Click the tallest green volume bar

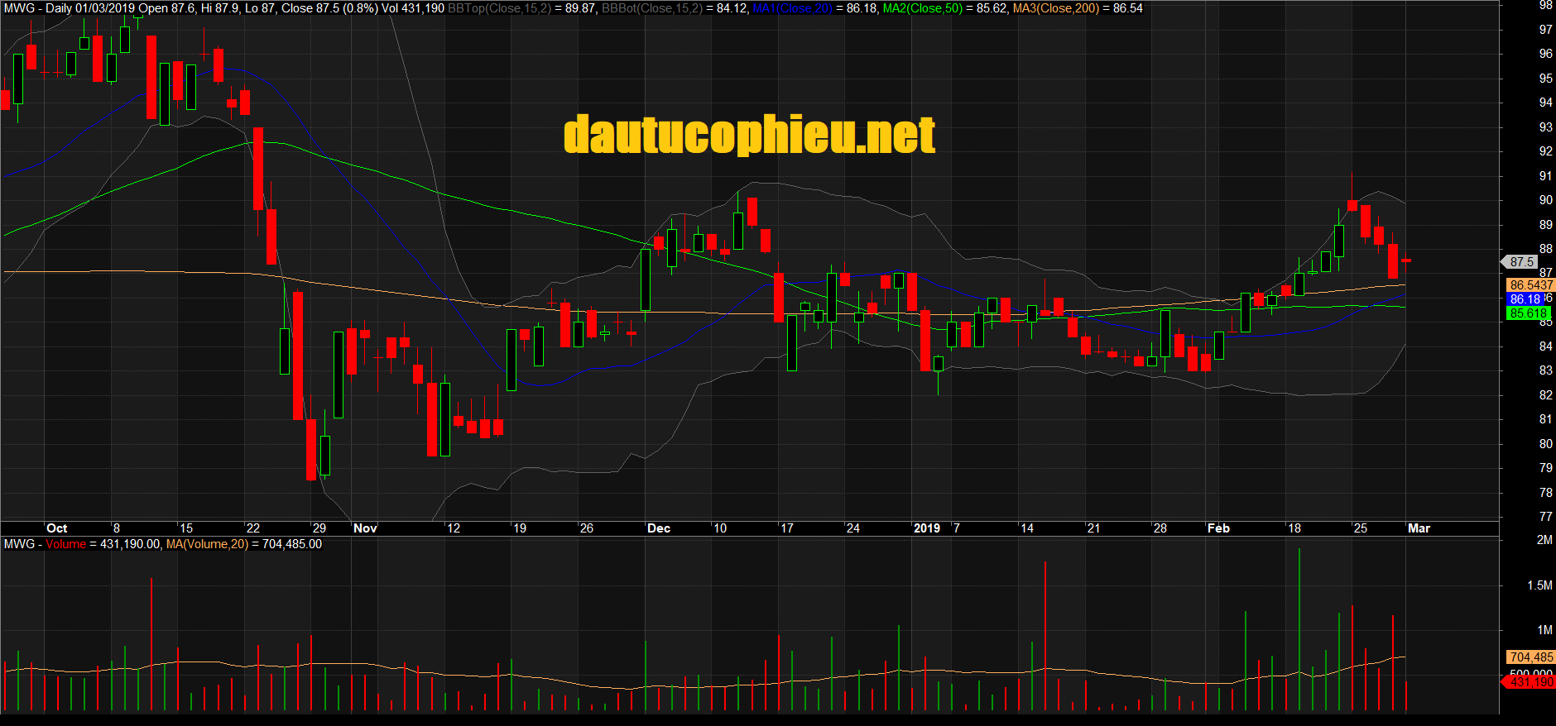coord(1299,628)
